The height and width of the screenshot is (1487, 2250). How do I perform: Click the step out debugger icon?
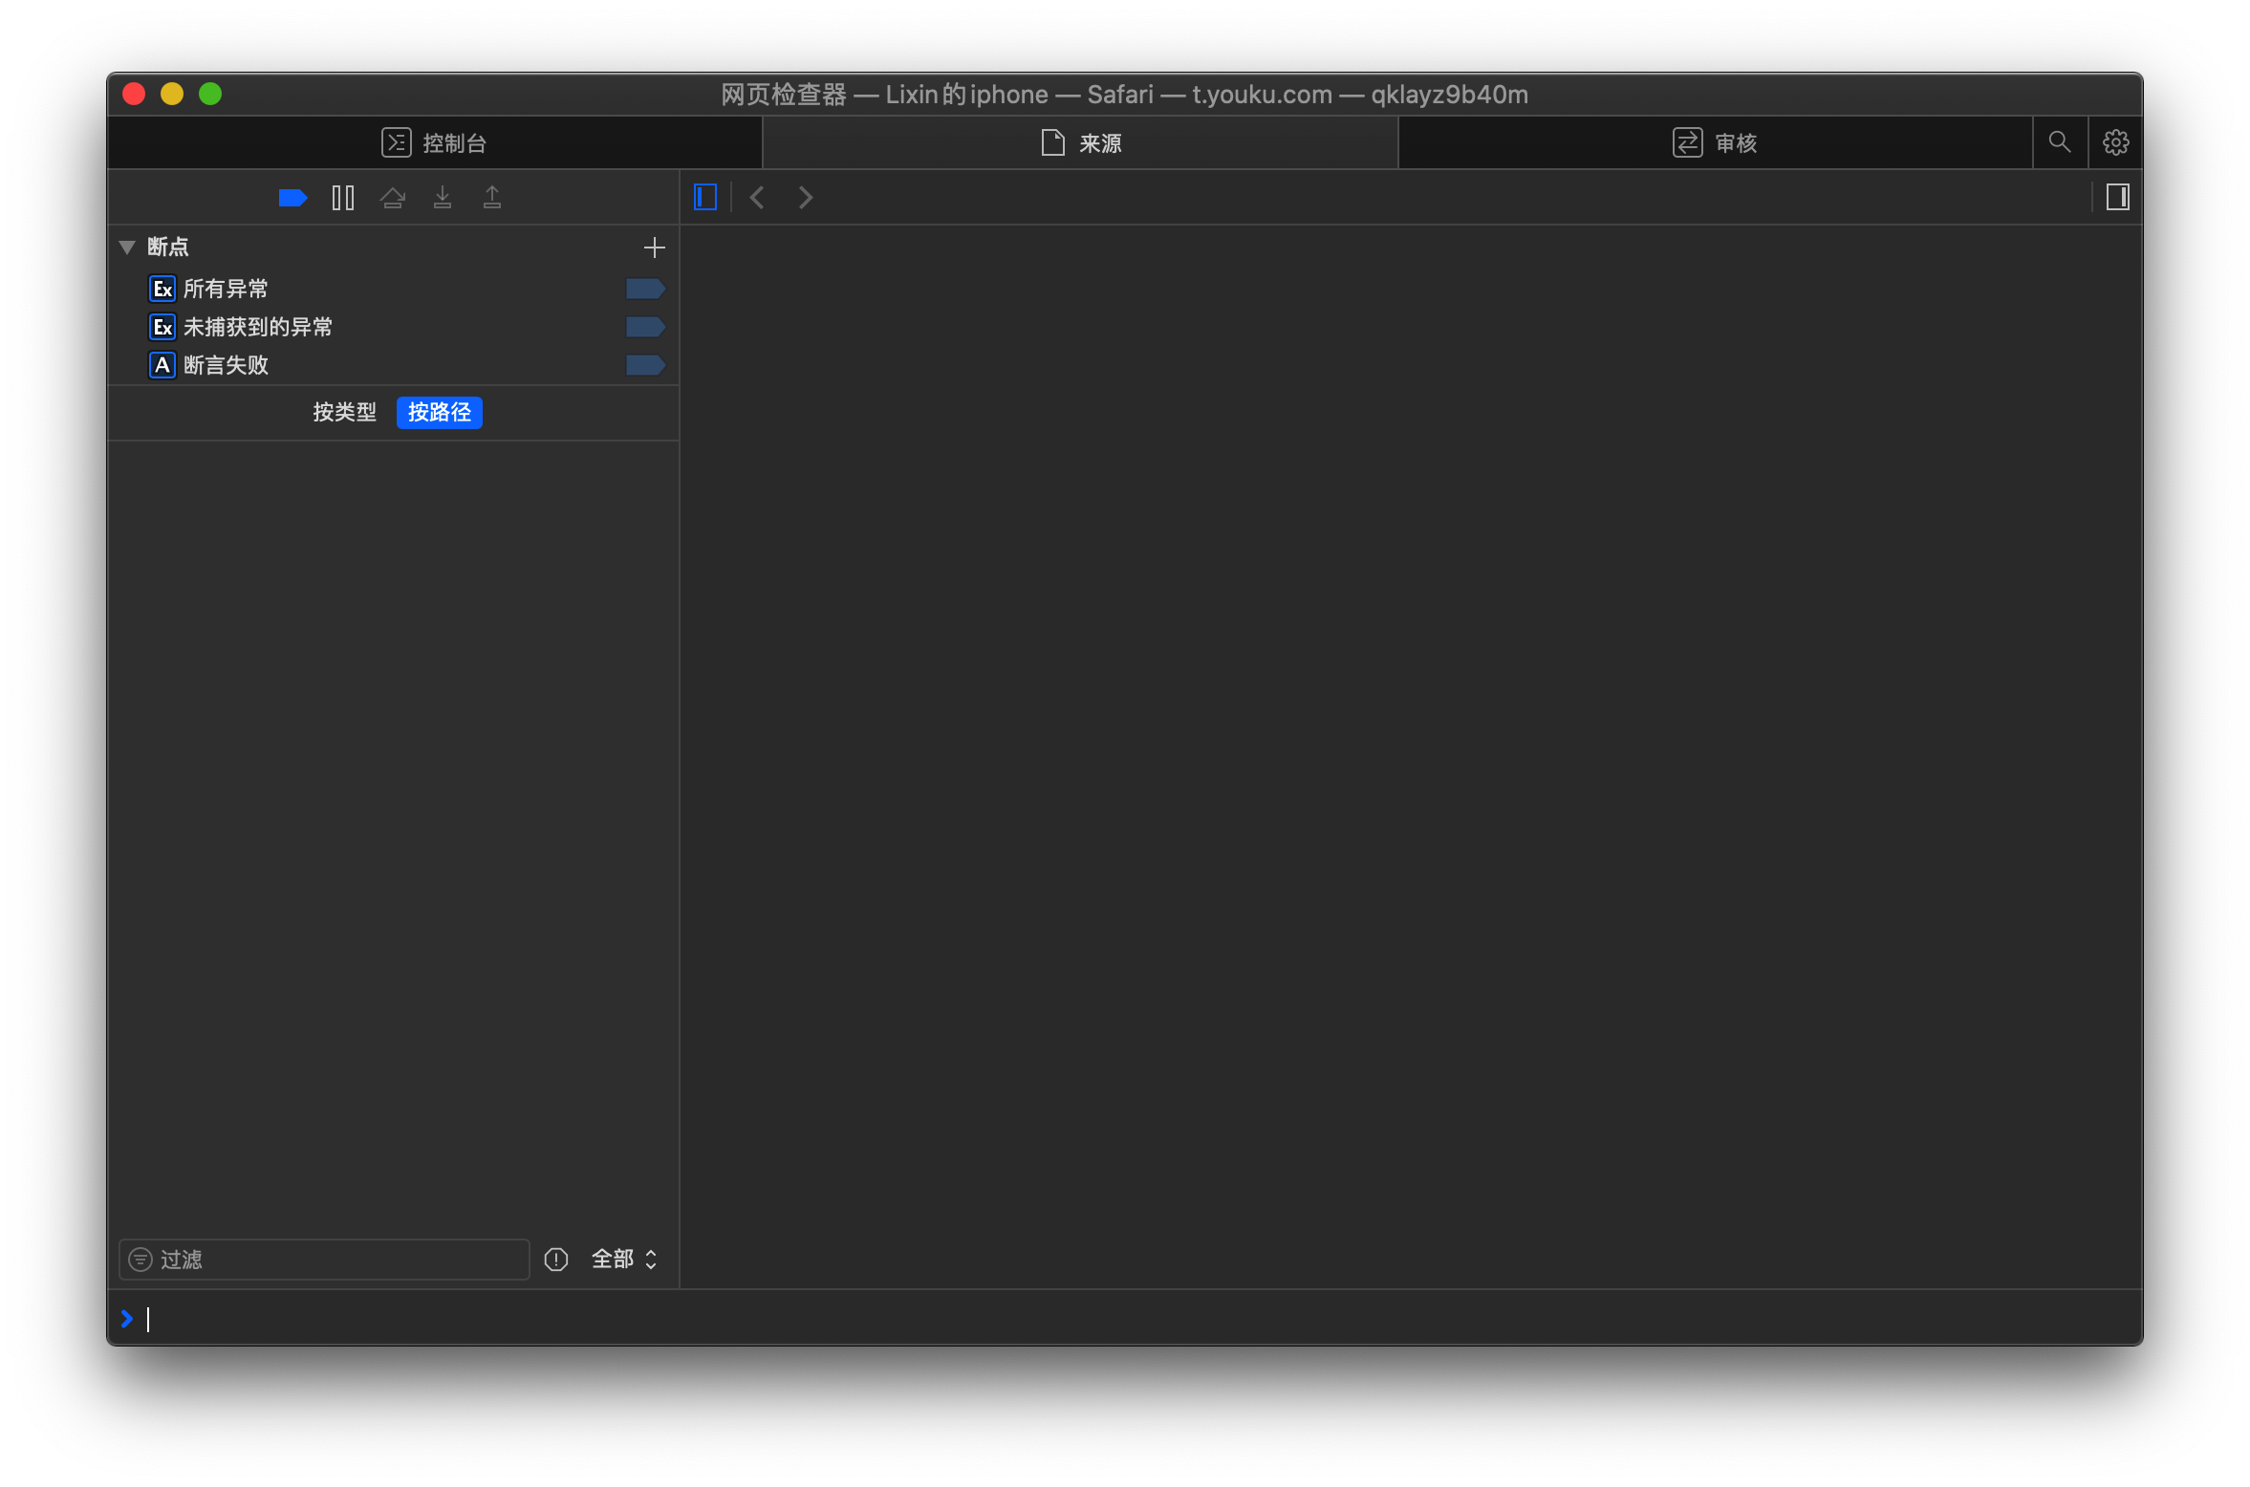(492, 198)
